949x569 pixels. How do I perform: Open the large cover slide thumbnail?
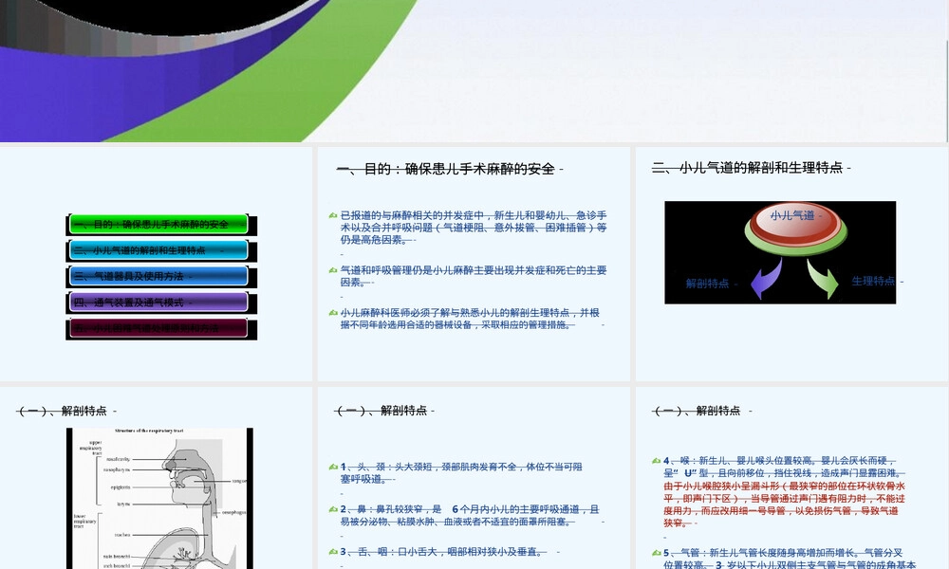(474, 71)
